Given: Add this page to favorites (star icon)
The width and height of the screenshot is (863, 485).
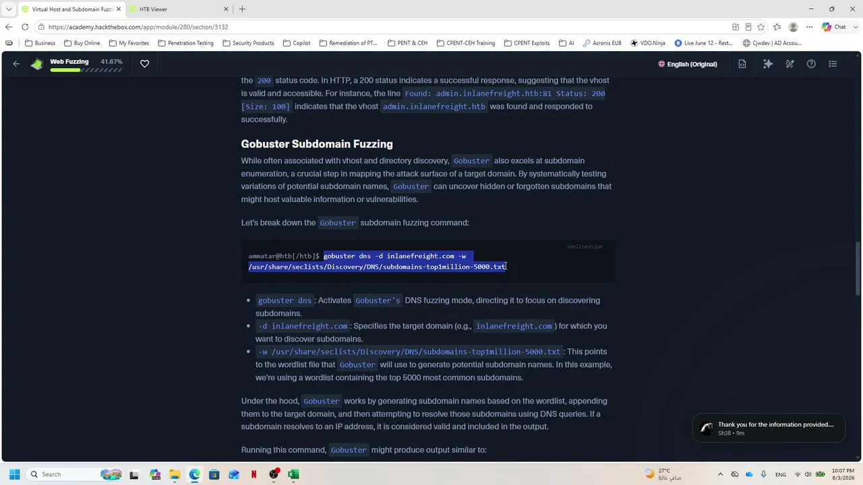Looking at the screenshot, I should (761, 27).
